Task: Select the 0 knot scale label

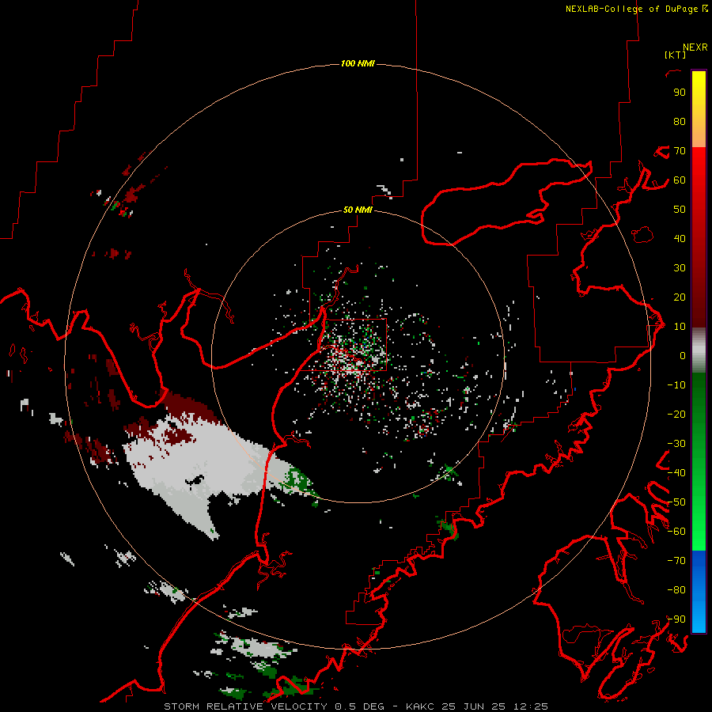Action: [683, 356]
